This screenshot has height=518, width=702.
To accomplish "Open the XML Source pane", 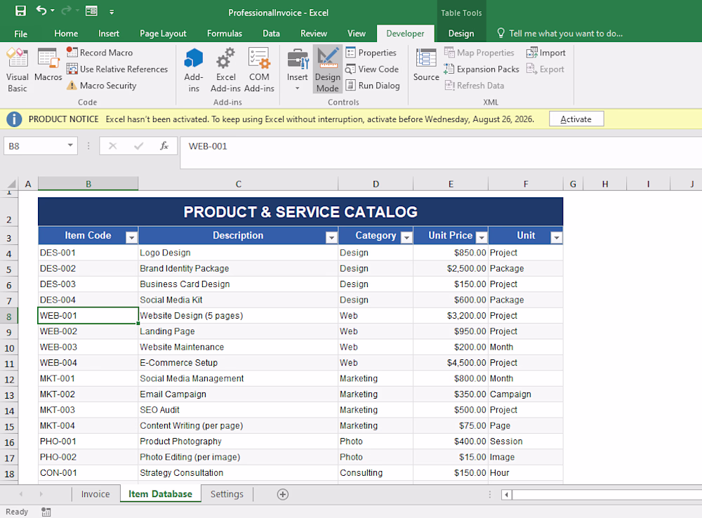I will tap(426, 65).
